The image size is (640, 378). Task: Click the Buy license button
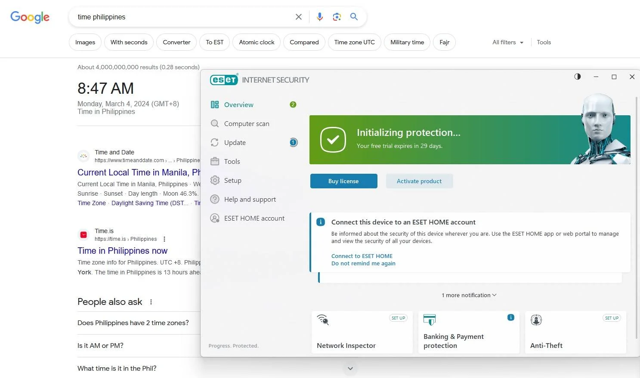(x=343, y=181)
